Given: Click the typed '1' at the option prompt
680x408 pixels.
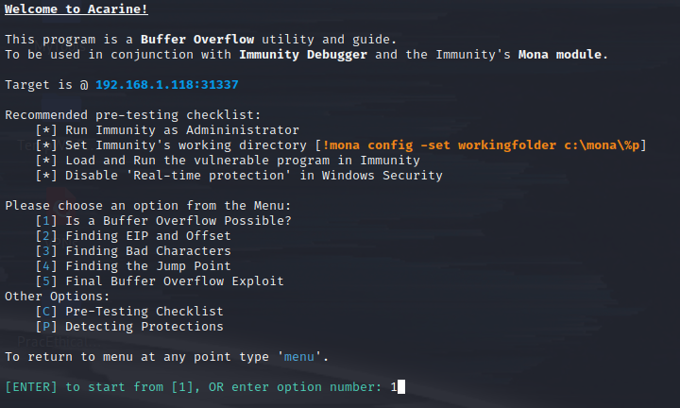Looking at the screenshot, I should point(394,387).
